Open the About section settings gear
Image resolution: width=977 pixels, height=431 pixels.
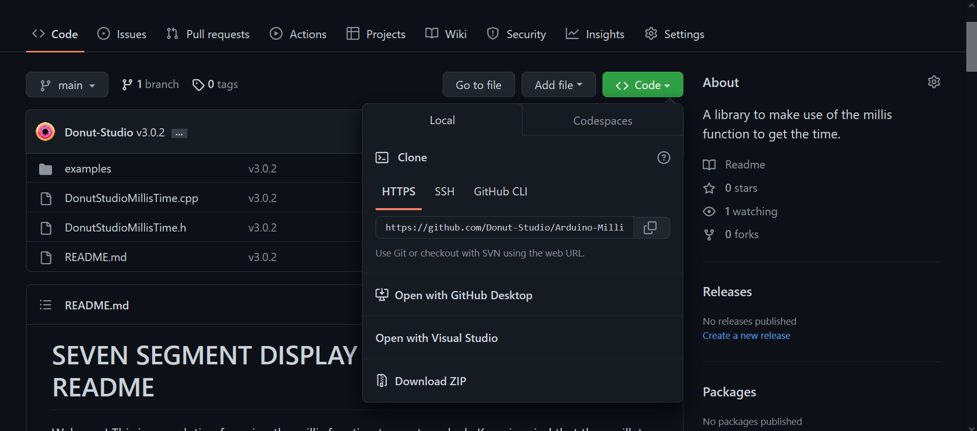tap(934, 82)
